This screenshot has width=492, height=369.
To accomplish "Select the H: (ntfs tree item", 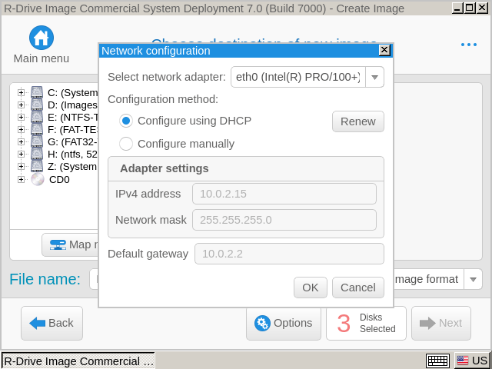I will (x=73, y=154).
